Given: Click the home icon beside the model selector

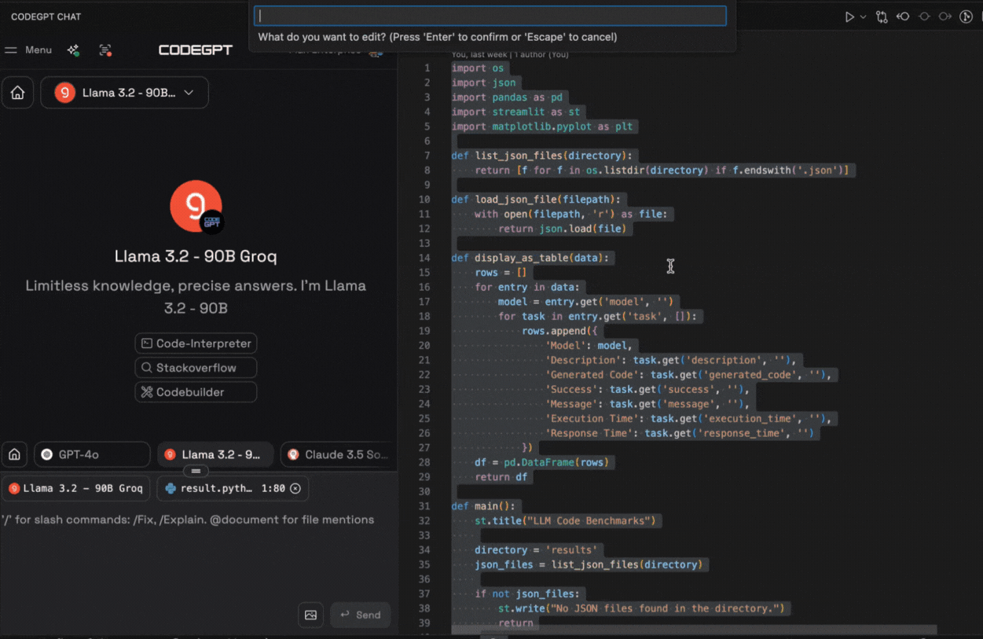Looking at the screenshot, I should click(17, 93).
